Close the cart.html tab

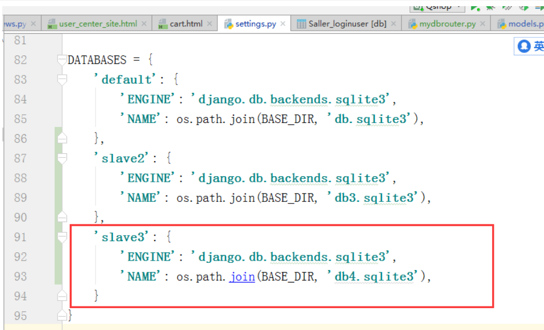click(x=209, y=24)
